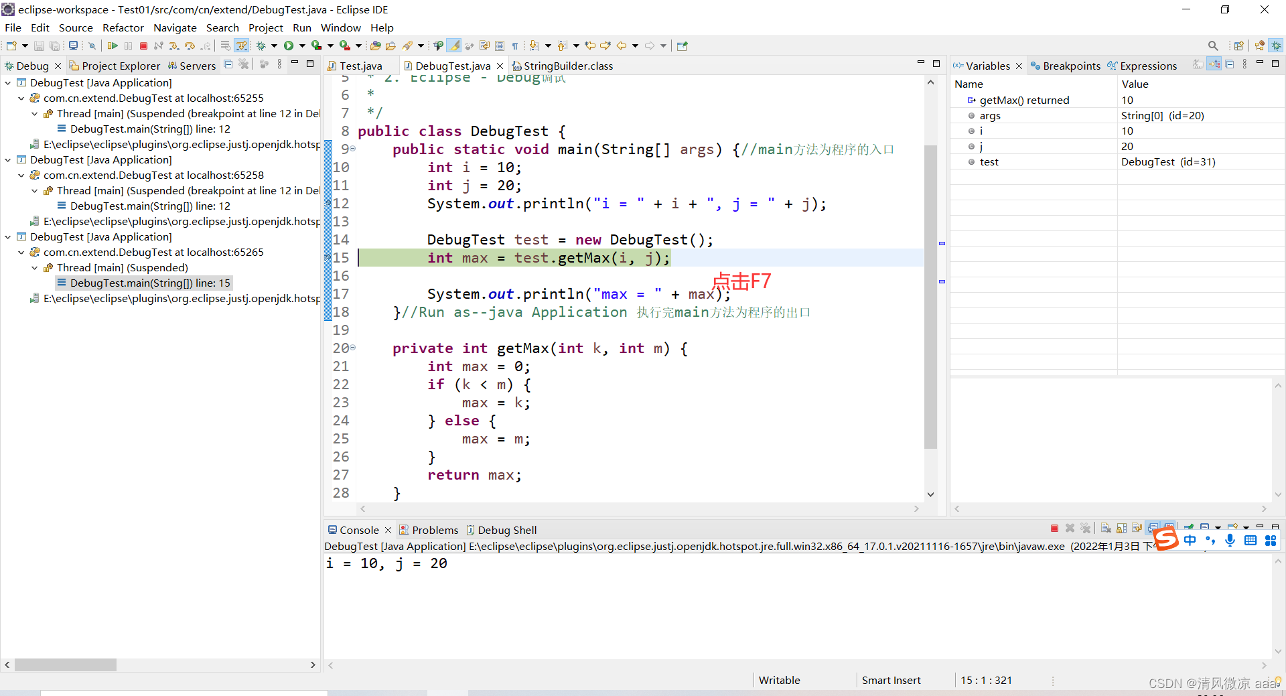Click the magnifier search icon at toolbar right
The width and height of the screenshot is (1286, 696).
click(1213, 46)
